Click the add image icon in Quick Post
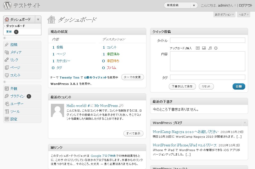 point(198,48)
